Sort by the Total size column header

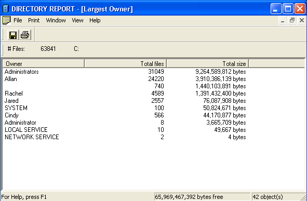coord(208,64)
